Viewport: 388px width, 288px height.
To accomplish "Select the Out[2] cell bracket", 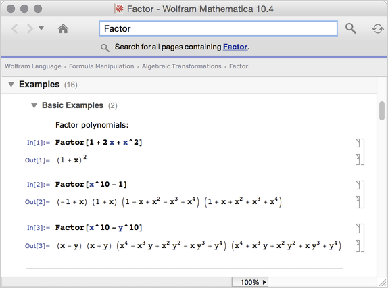I will 358,202.
